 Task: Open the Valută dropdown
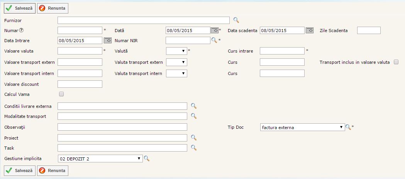tap(176, 51)
